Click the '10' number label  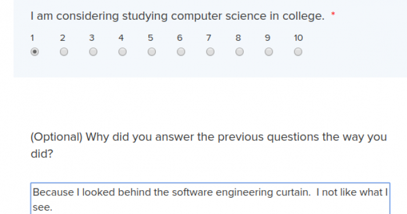pyautogui.click(x=298, y=38)
